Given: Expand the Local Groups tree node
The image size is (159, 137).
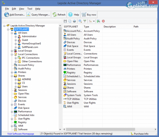Looking at the screenshot, I should point(12,51).
